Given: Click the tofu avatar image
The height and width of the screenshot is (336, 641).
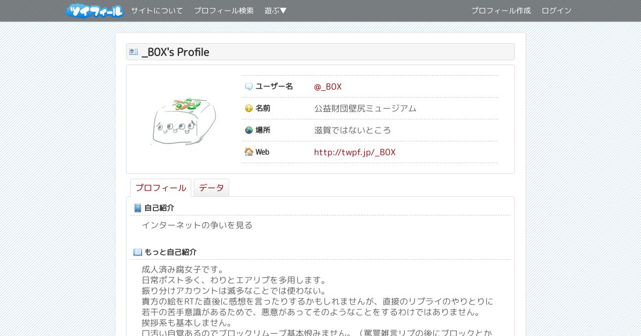Looking at the screenshot, I should pos(184,121).
